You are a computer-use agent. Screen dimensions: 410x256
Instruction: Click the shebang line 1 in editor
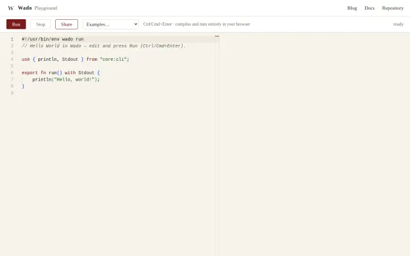[x=53, y=39]
